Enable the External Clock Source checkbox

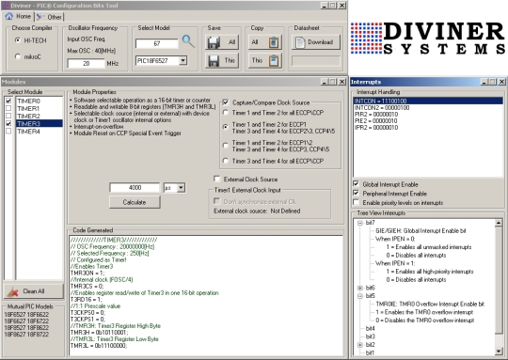click(216, 179)
